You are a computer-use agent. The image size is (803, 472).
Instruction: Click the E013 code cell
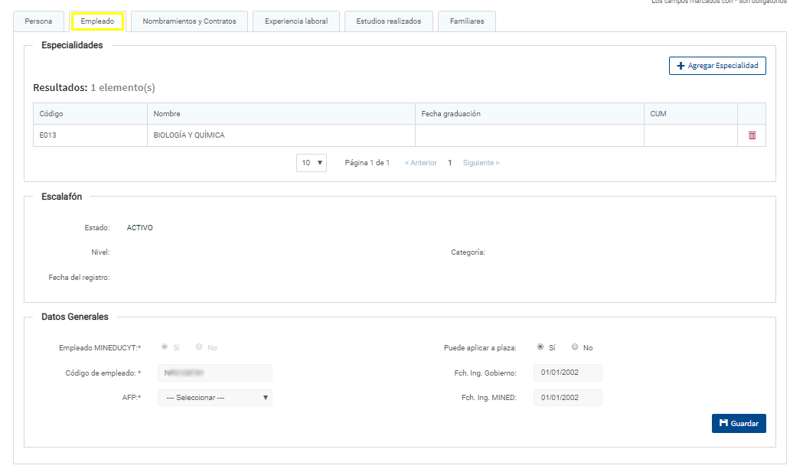[x=49, y=135]
